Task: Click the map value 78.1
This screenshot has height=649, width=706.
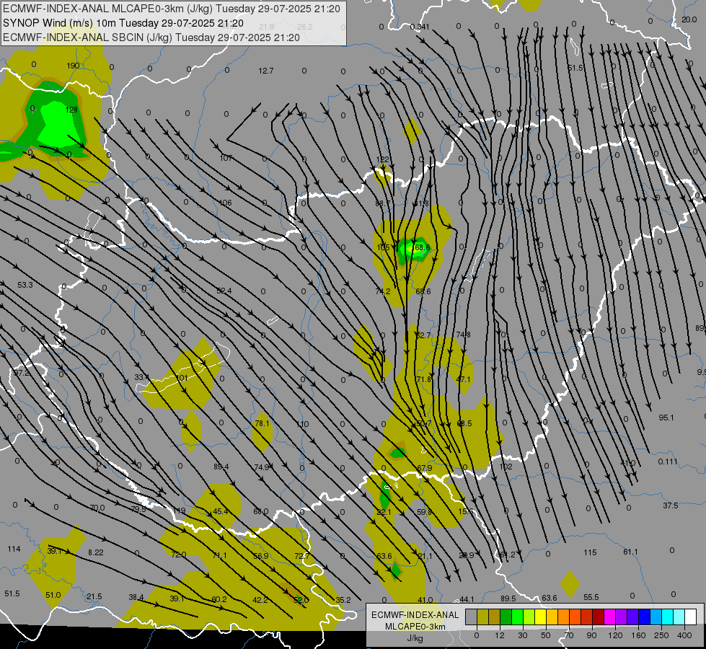Action: coord(262,423)
